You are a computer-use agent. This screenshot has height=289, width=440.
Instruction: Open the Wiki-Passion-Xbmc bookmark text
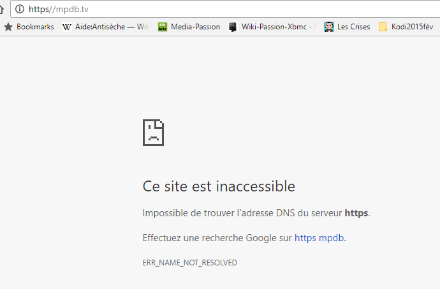[x=277, y=27]
